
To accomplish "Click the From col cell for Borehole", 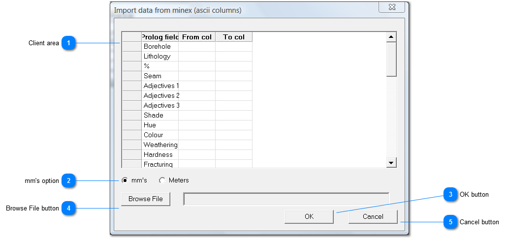I will click(197, 47).
